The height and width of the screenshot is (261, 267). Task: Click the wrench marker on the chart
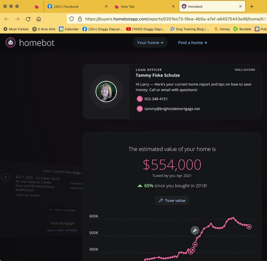tap(195, 231)
